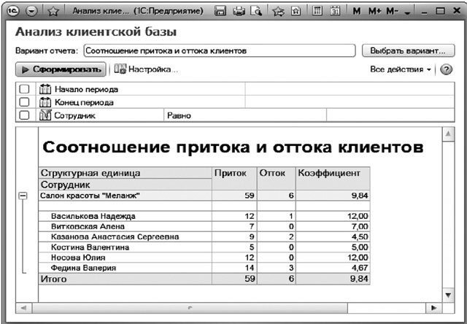Viewport: 467px width, 324px height.
Task: Click the Приток column header
Action: point(234,178)
